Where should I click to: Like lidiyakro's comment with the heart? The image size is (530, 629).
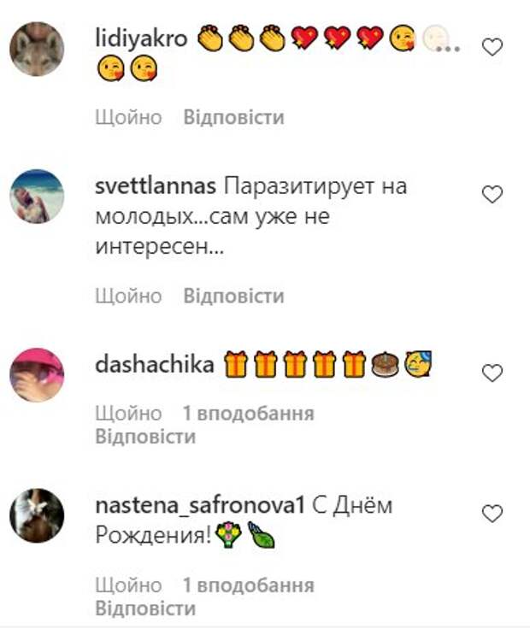click(x=492, y=47)
